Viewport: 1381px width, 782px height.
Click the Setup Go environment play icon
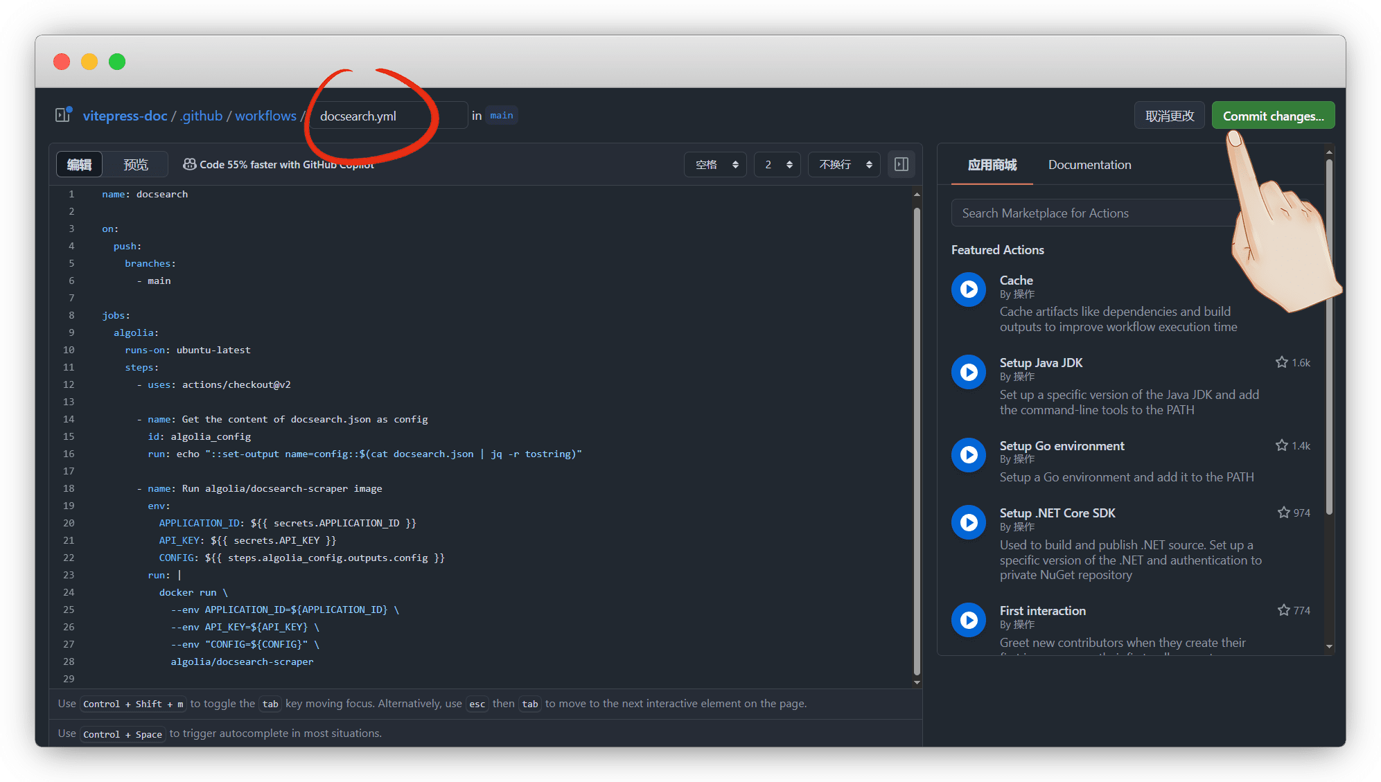(968, 455)
